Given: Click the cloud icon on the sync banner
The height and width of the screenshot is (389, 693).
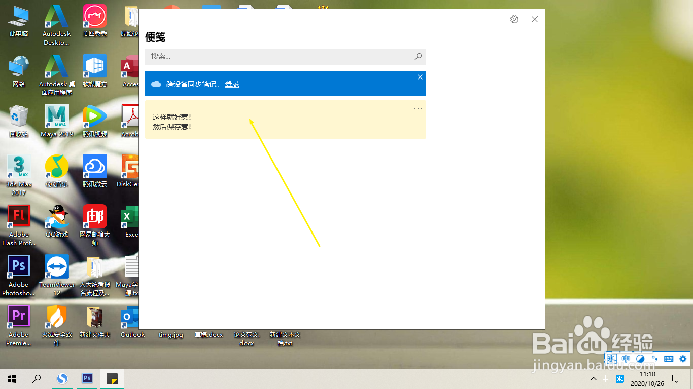Looking at the screenshot, I should (155, 84).
